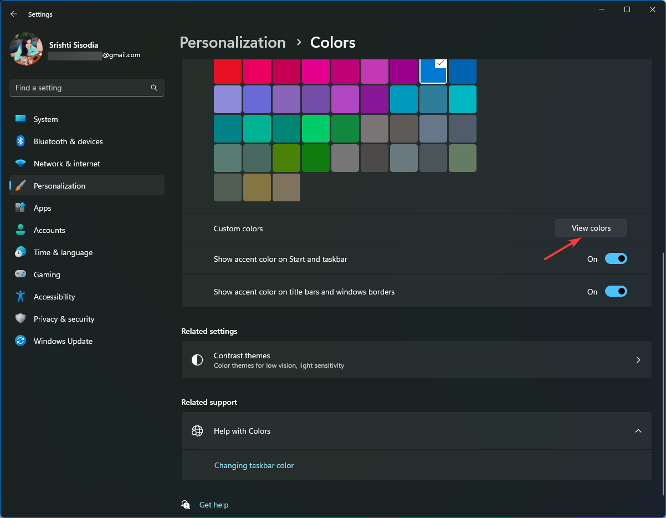Turn off accent color on Start and taskbar
The image size is (666, 518).
616,258
